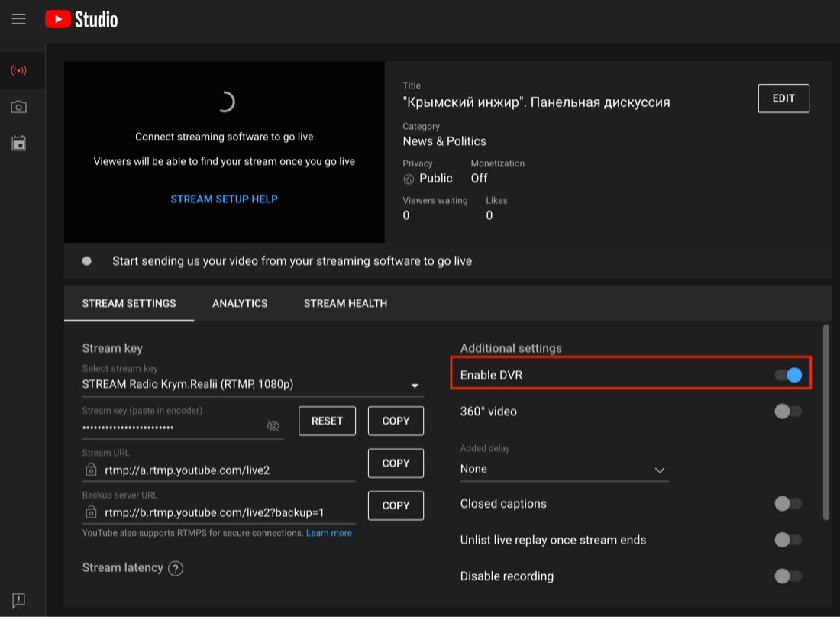Click the "Additional settings" heading
This screenshot has width=840, height=620.
pos(511,348)
